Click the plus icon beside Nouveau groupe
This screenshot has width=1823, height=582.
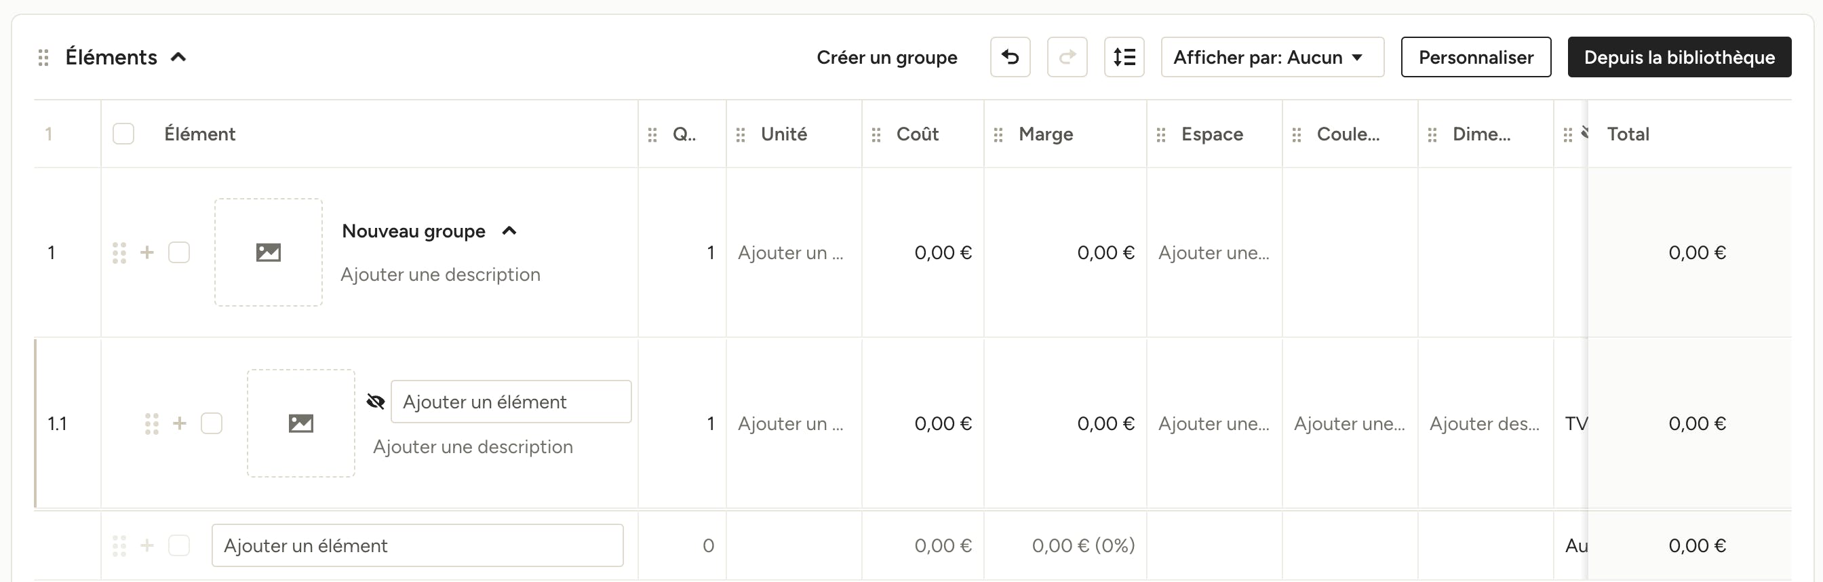[x=147, y=252]
